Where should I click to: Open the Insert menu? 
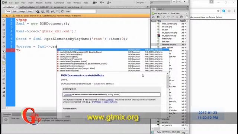(31, 3)
